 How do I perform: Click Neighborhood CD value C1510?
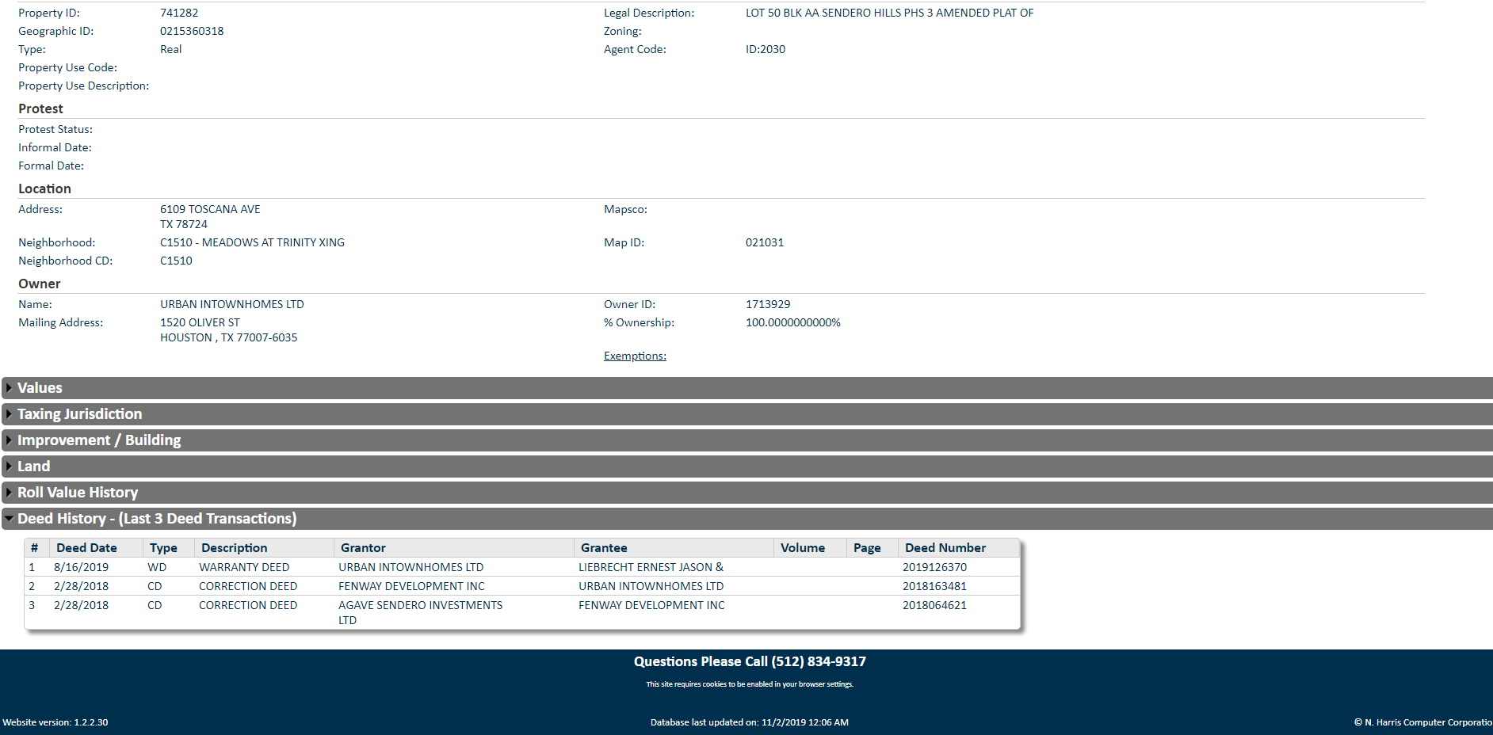pos(176,261)
